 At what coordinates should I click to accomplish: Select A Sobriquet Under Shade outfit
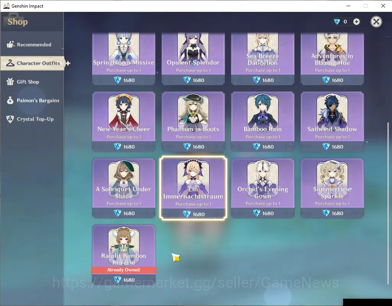tap(124, 188)
